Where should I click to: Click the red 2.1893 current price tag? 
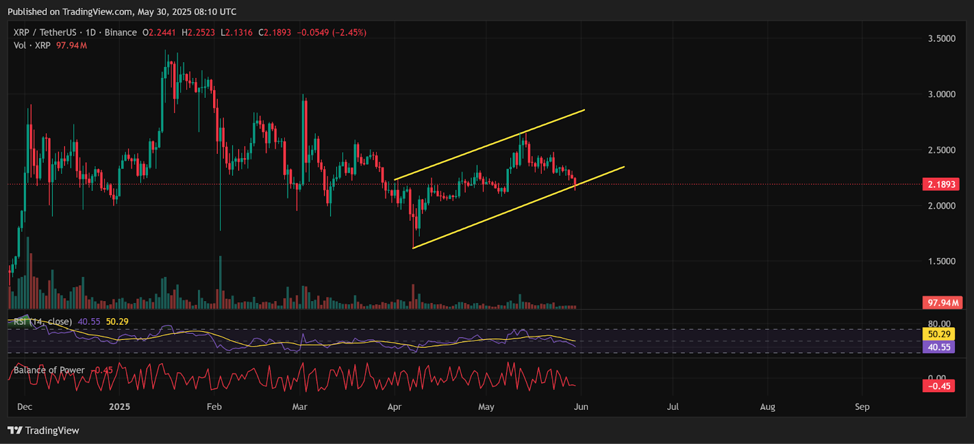[941, 184]
